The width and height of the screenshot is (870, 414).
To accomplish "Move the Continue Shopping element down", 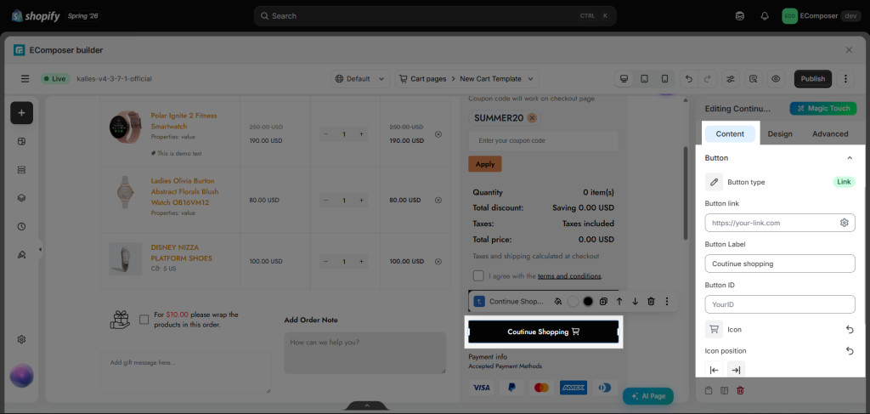I will [636, 301].
